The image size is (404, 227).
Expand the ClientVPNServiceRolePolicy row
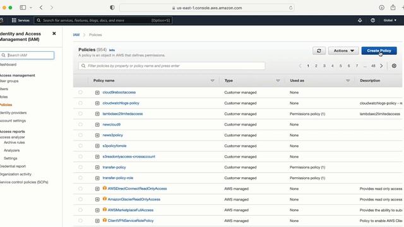[97, 221]
